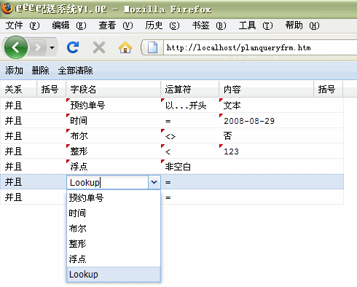Select 时间 from the dropdown list
This screenshot has height=287, width=357.
point(114,213)
